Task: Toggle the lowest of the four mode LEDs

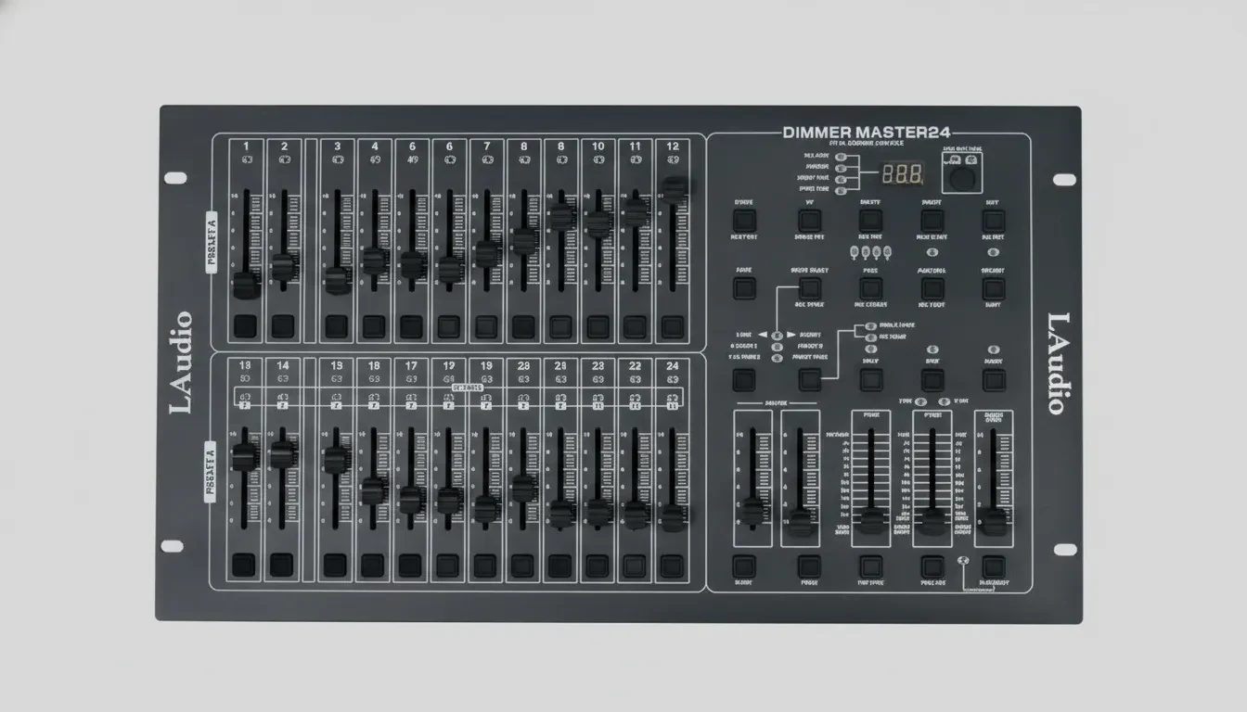Action: (839, 191)
